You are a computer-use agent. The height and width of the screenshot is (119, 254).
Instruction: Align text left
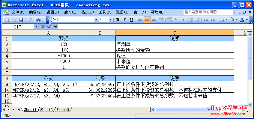[140, 20]
